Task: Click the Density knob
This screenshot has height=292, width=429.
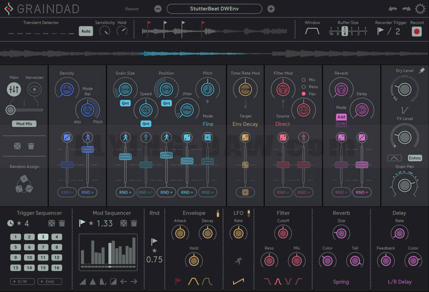Action: pyautogui.click(x=67, y=89)
